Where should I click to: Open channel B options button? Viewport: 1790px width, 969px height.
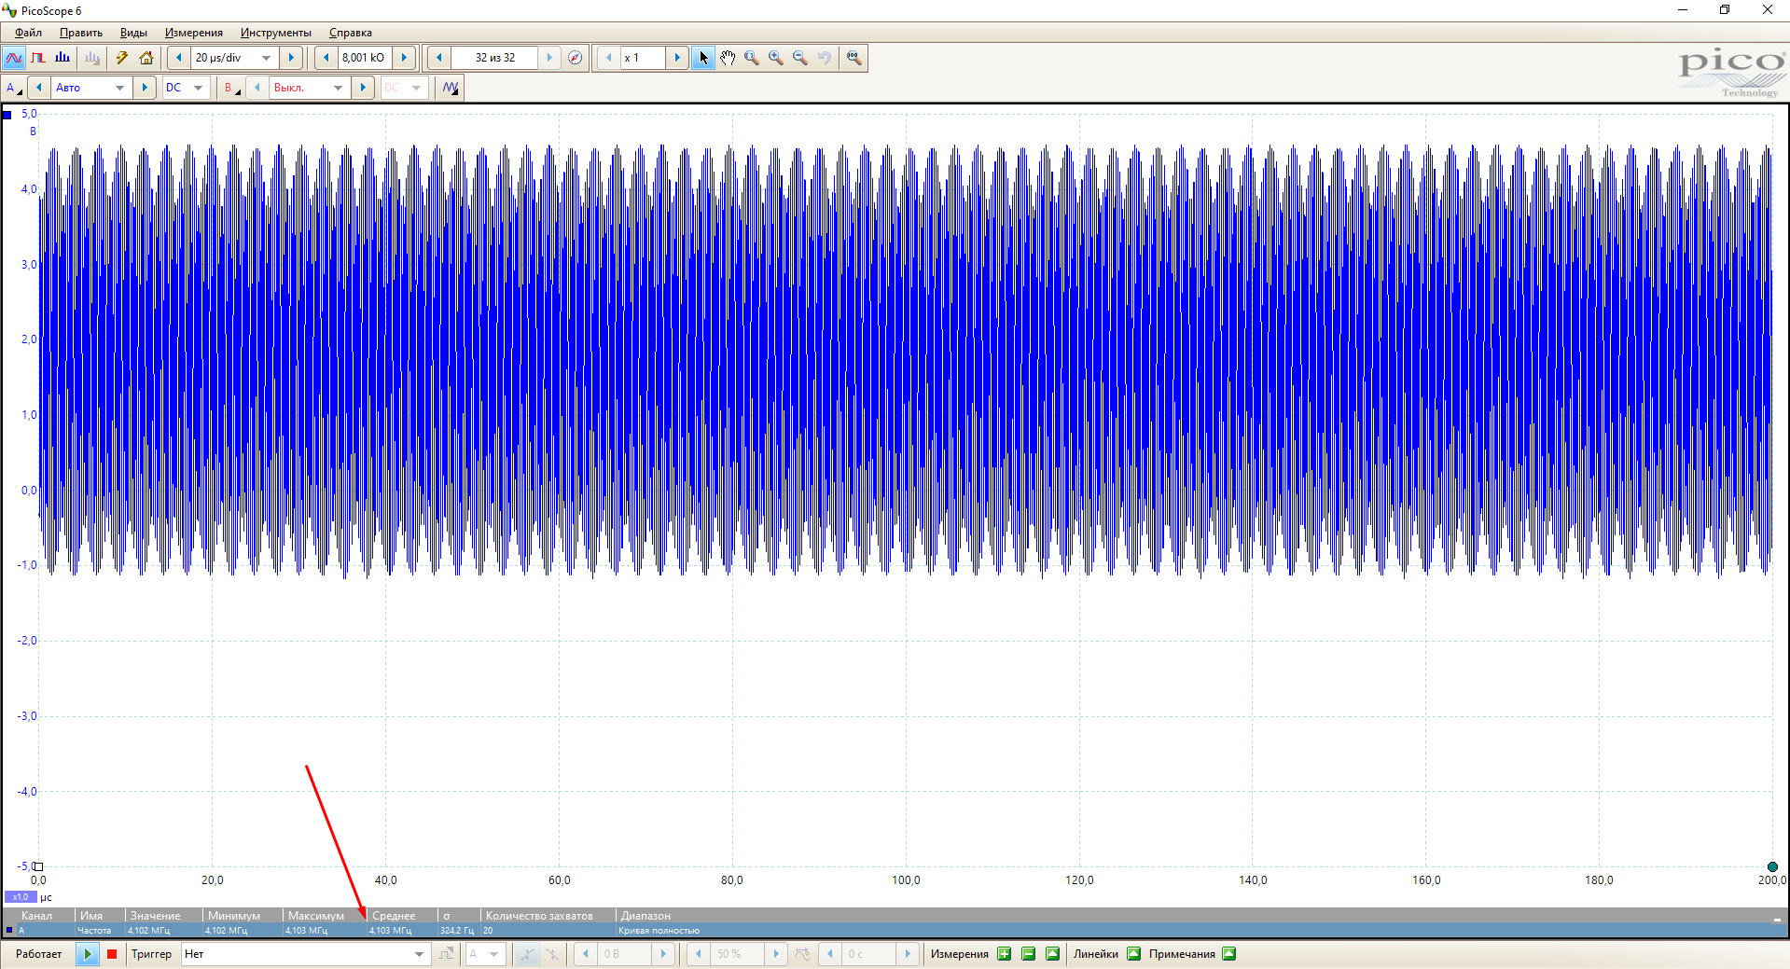[x=230, y=88]
